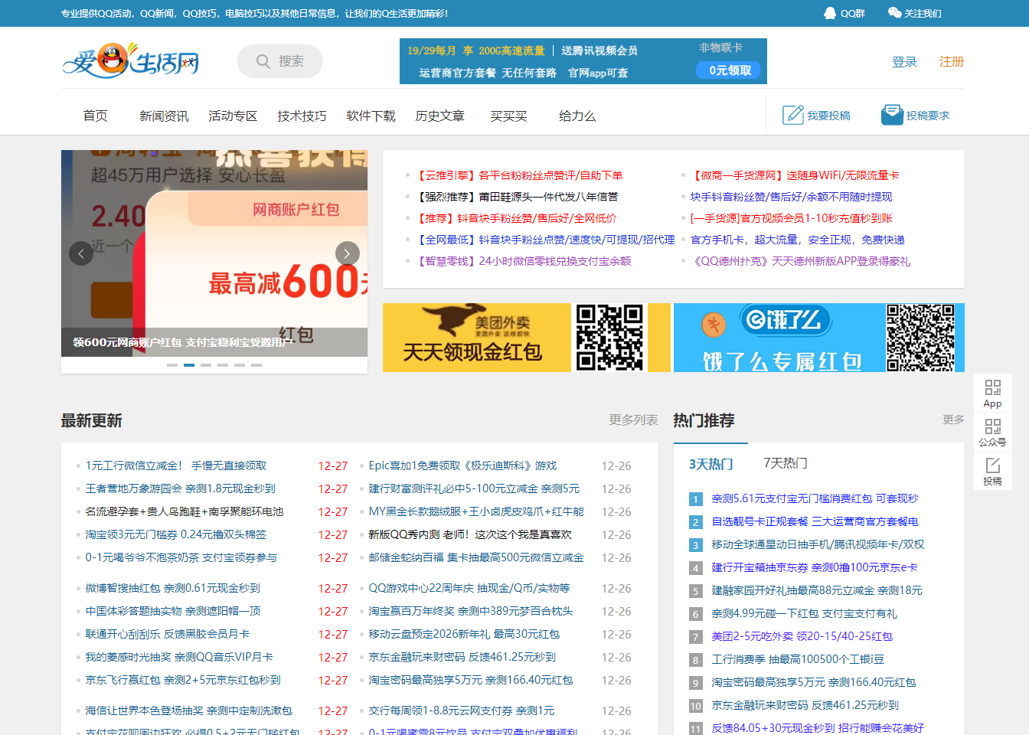Click the 登录 link at top right
The width and height of the screenshot is (1029, 735).
pos(904,61)
